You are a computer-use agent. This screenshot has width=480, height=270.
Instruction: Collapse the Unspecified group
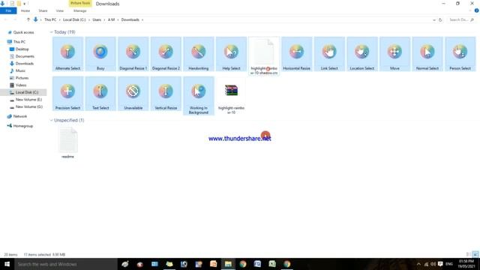(52, 120)
